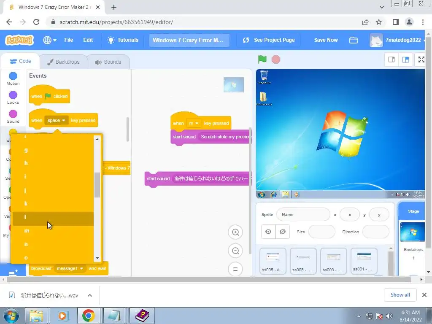Edit the project title field
The height and width of the screenshot is (324, 432).
click(x=189, y=40)
